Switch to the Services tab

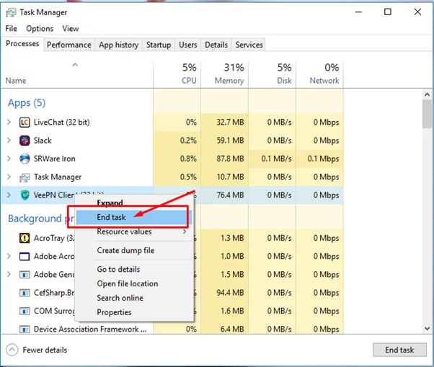(x=249, y=45)
